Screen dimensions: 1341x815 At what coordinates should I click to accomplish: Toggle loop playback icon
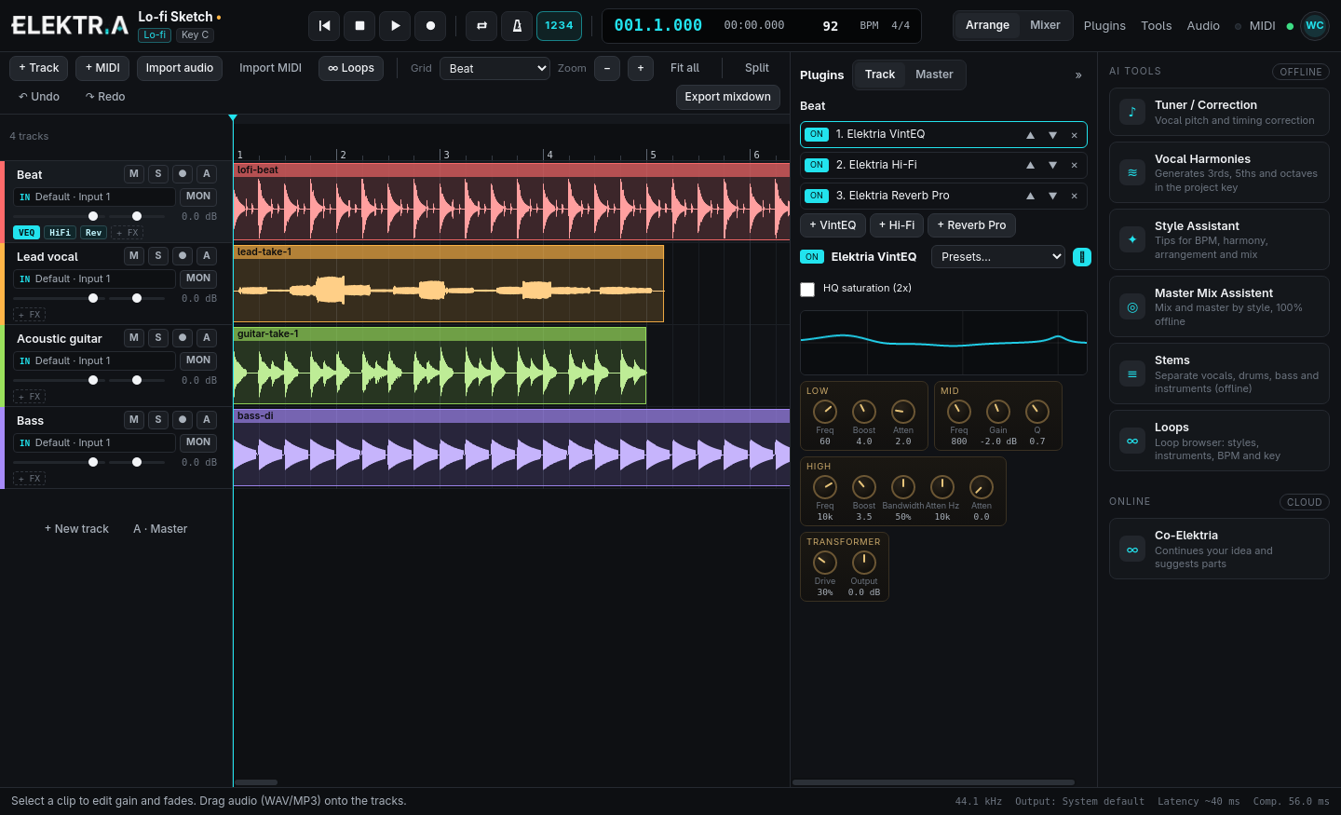coord(481,26)
